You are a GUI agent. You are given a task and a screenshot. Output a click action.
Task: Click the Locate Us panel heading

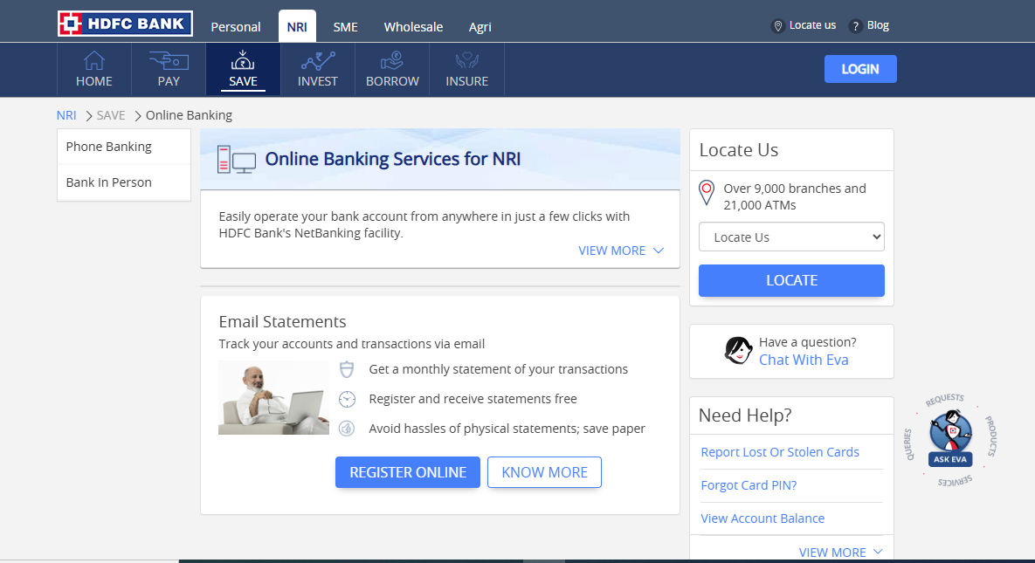tap(739, 150)
